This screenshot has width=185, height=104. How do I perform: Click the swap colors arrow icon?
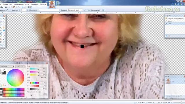coord(5,70)
